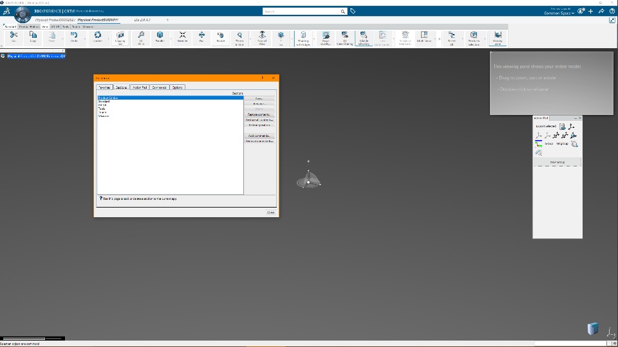The height and width of the screenshot is (347, 618).
Task: Switch to the Action Pad tab
Action: coord(140,87)
